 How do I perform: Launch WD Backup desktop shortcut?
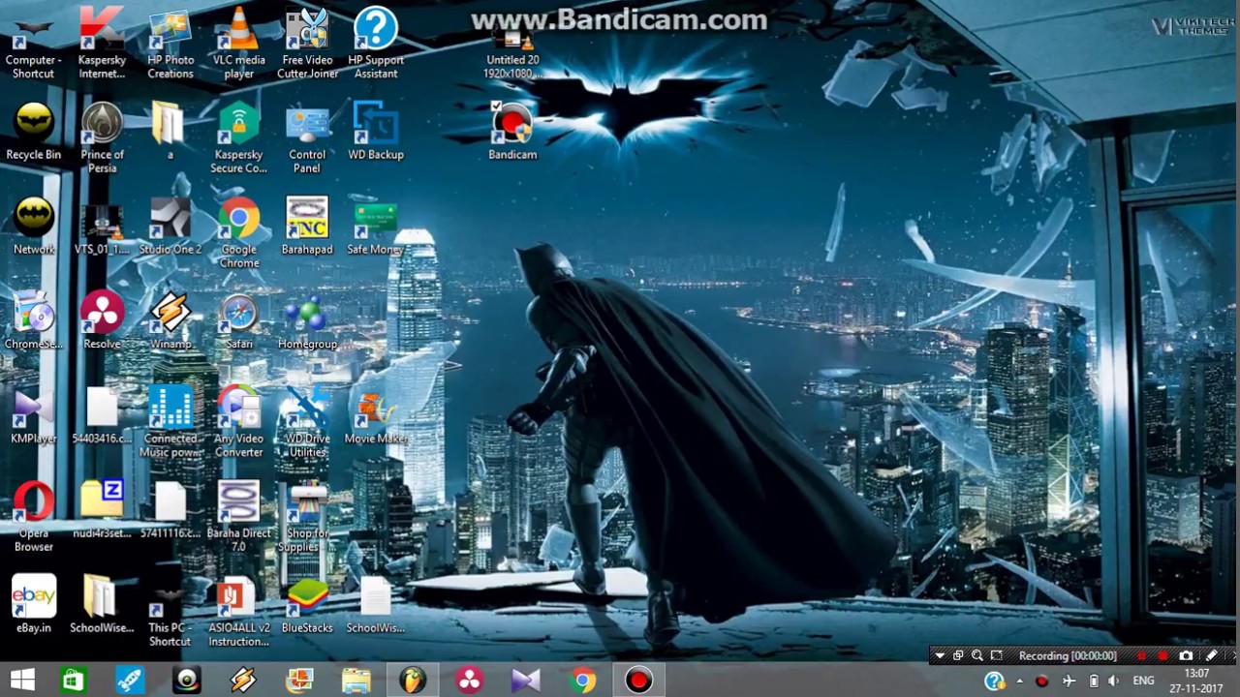point(376,132)
